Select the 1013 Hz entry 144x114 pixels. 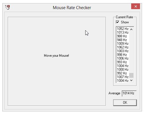(123, 32)
